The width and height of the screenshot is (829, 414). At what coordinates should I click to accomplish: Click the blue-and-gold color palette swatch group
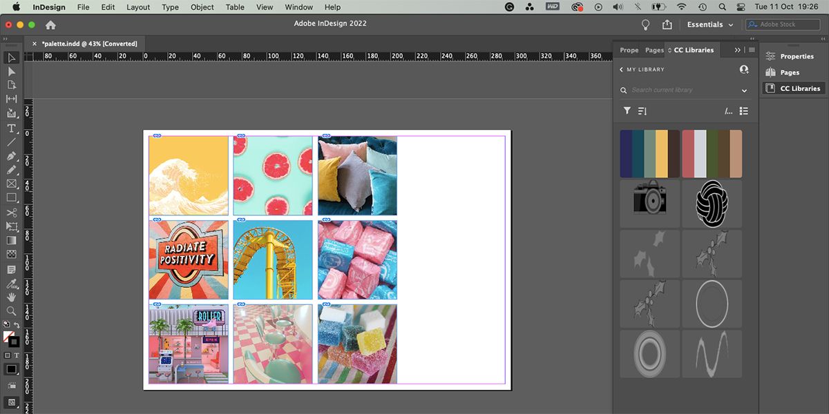click(649, 153)
